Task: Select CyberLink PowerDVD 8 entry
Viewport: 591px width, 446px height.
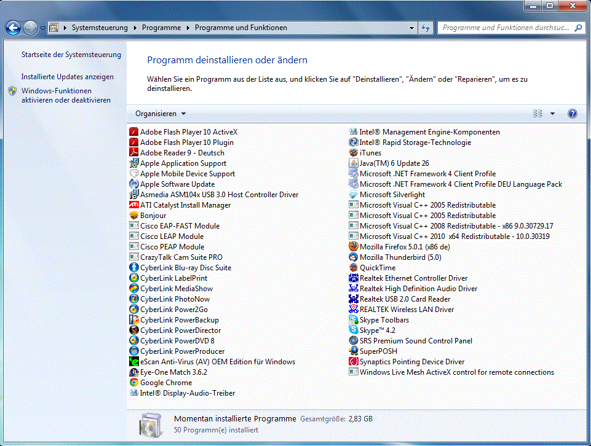Action: [172, 340]
